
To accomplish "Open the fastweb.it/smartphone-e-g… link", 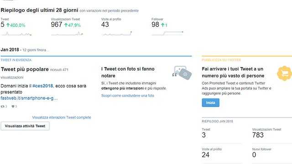I will [29, 98].
